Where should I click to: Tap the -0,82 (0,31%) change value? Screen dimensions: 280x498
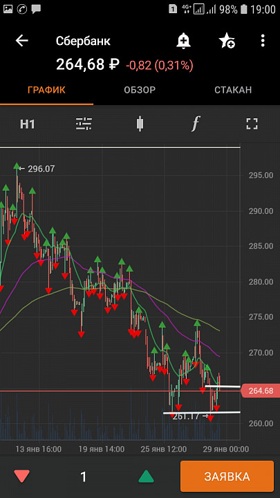click(160, 66)
